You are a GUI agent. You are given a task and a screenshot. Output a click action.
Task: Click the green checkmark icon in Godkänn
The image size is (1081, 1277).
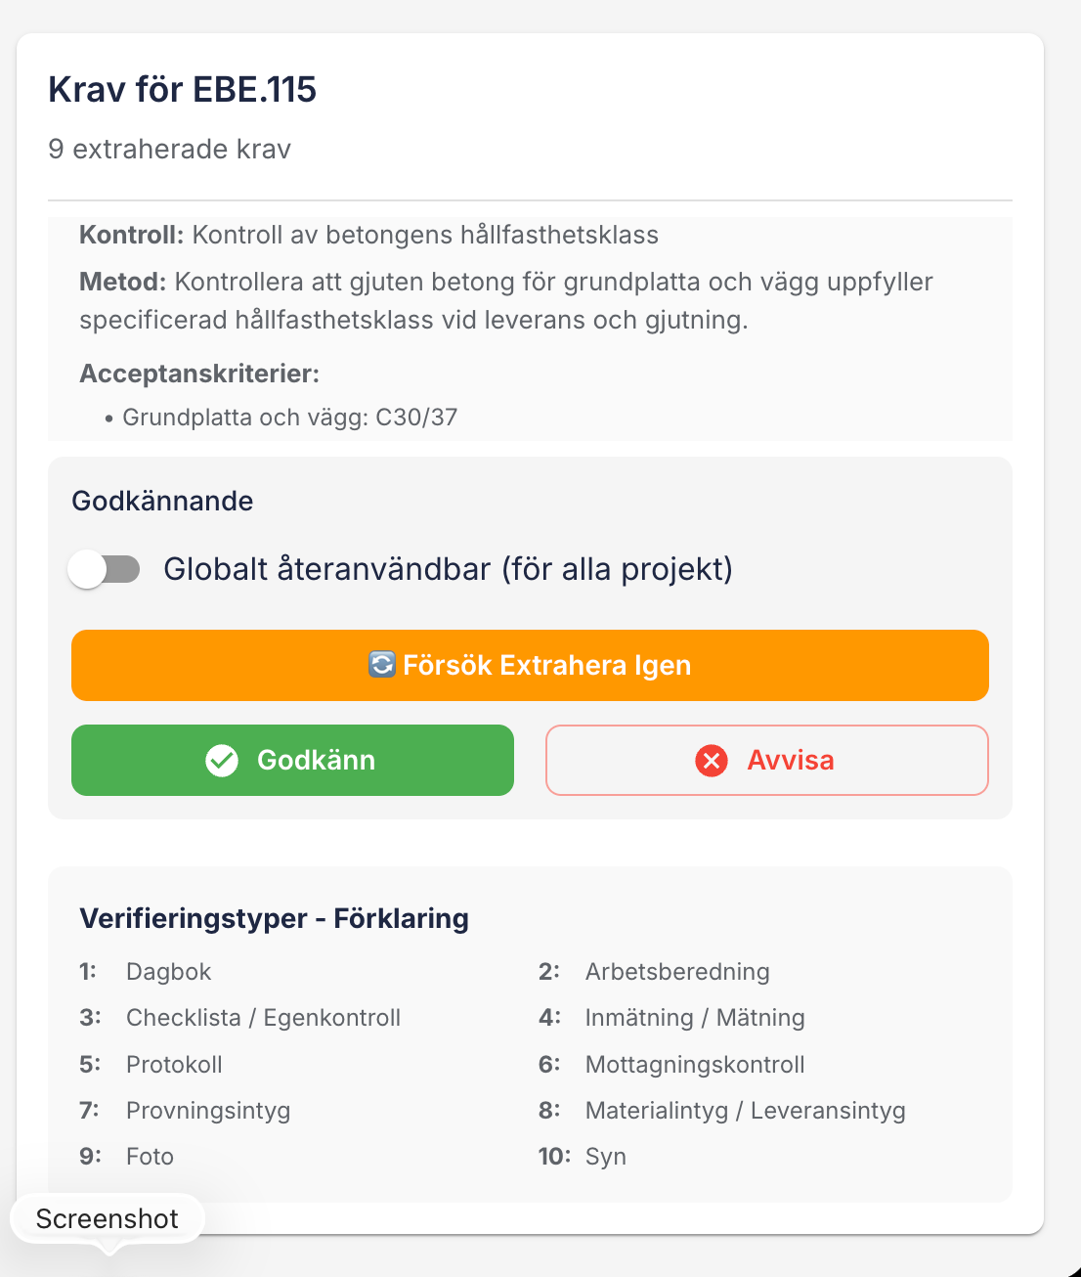(x=222, y=760)
